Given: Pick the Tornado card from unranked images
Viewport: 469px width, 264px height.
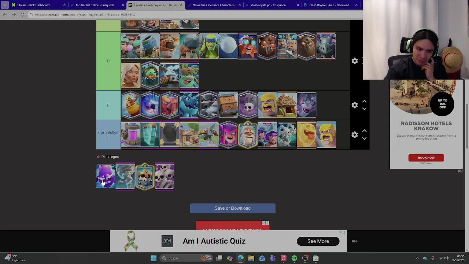Looking at the screenshot, I should click(x=125, y=176).
